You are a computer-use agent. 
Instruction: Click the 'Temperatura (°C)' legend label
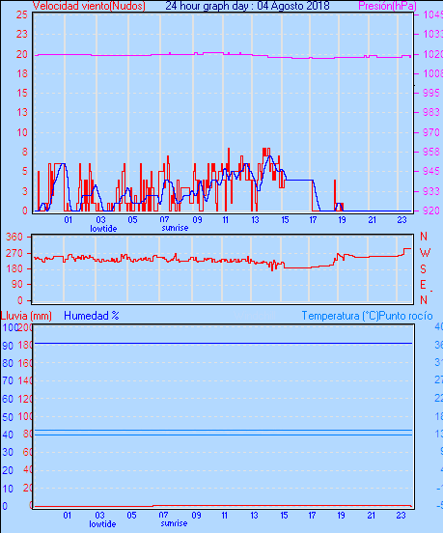[340, 316]
